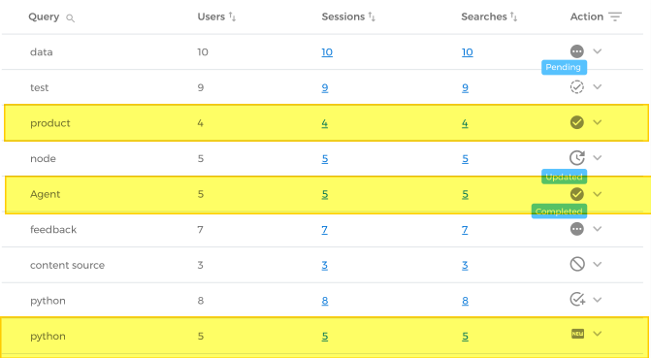Open the sessions link 9 for test
This screenshot has width=651, height=358.
pyautogui.click(x=325, y=88)
